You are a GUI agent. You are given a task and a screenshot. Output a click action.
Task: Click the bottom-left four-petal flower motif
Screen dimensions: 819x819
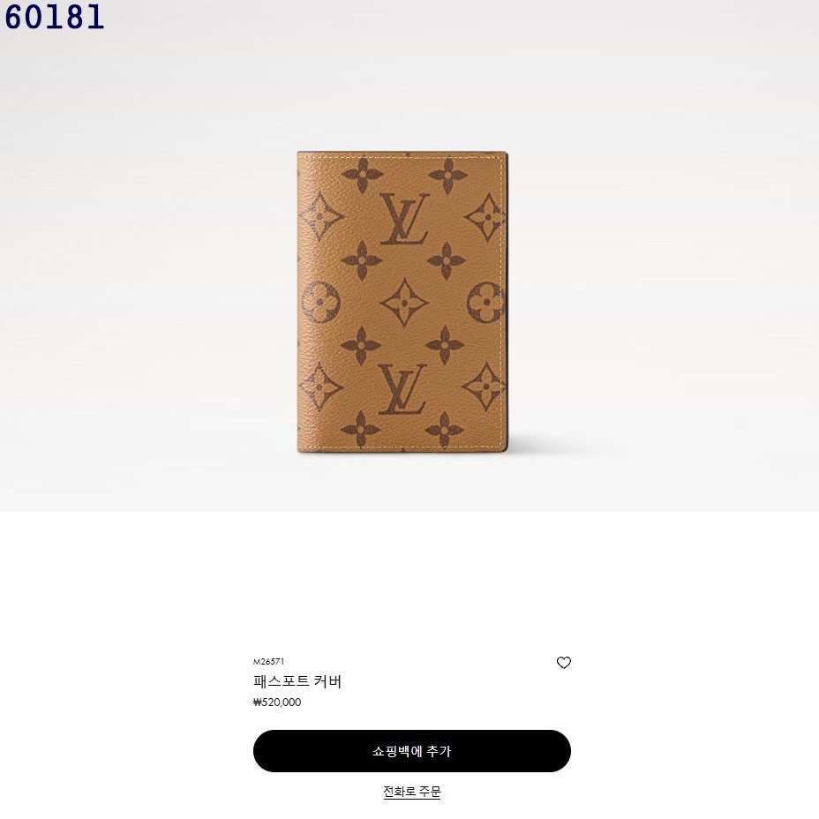[x=360, y=429]
